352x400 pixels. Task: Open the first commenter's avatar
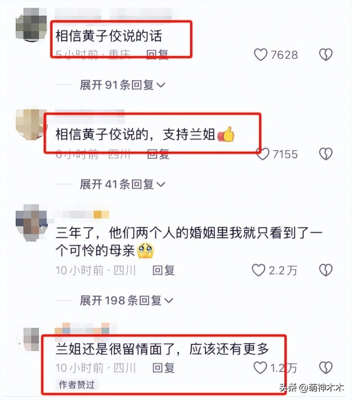[31, 25]
